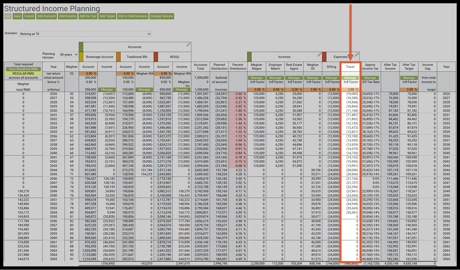Click the Employer Match column header
The width and height of the screenshot is (460, 270).
275,67
